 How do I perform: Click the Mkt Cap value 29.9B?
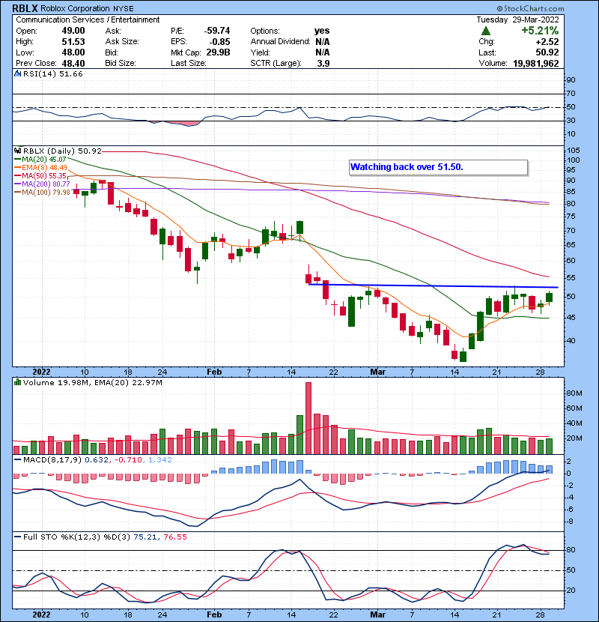[218, 52]
